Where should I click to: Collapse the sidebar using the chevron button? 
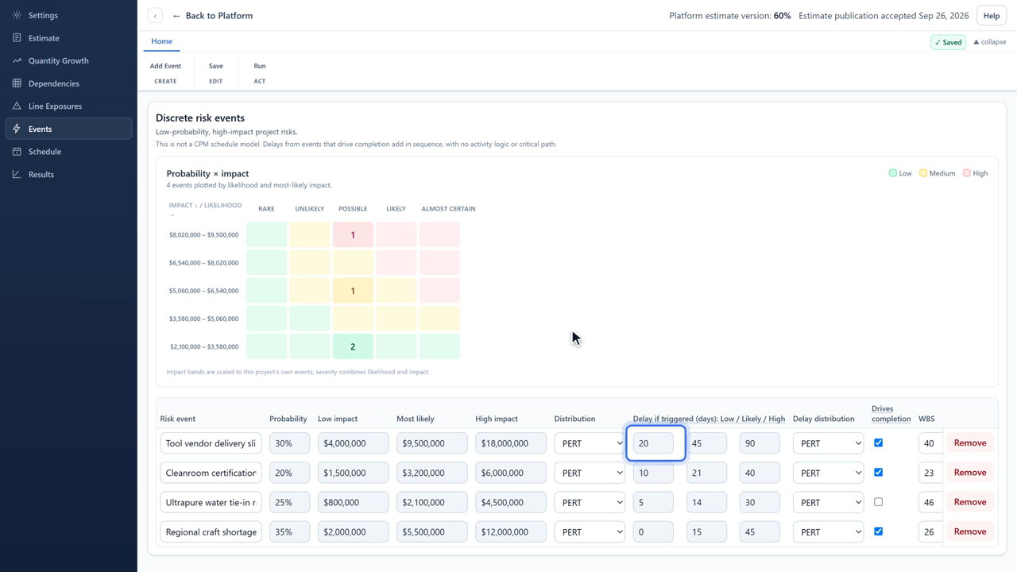[x=155, y=16]
